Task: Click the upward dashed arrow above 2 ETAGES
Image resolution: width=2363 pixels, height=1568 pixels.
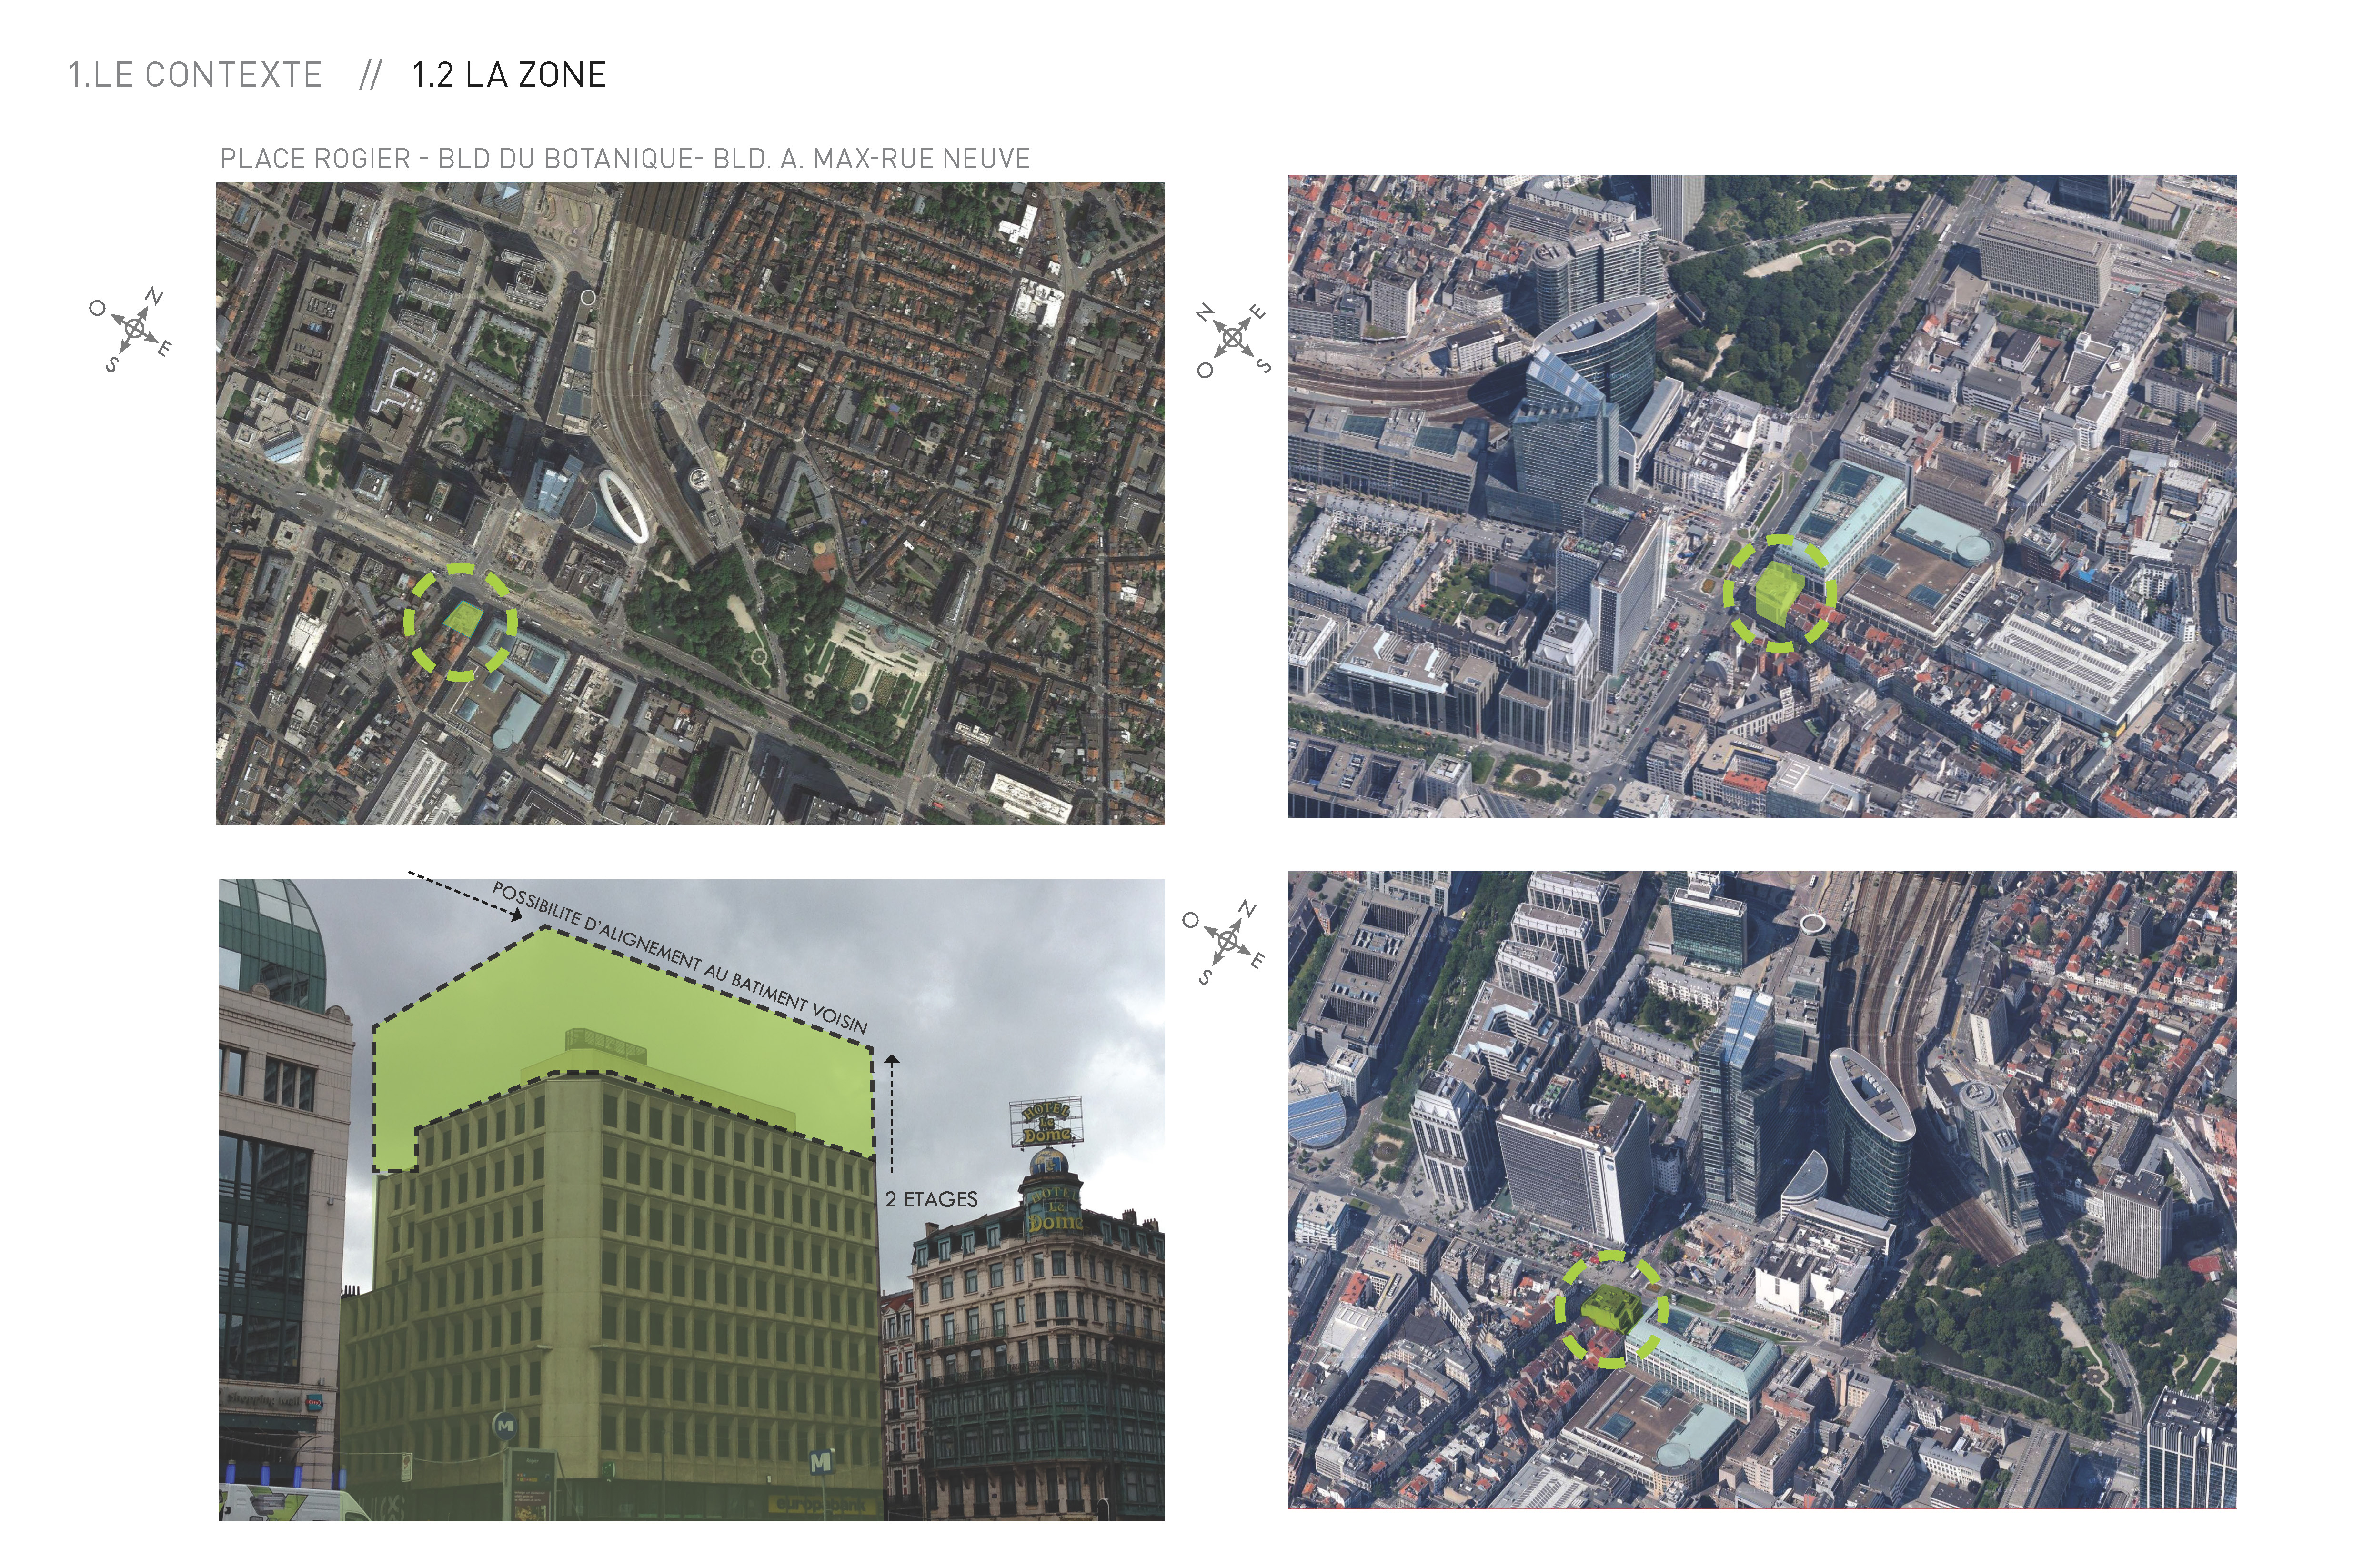Action: pyautogui.click(x=892, y=1112)
